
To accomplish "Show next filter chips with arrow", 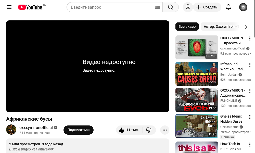I will tap(246, 27).
